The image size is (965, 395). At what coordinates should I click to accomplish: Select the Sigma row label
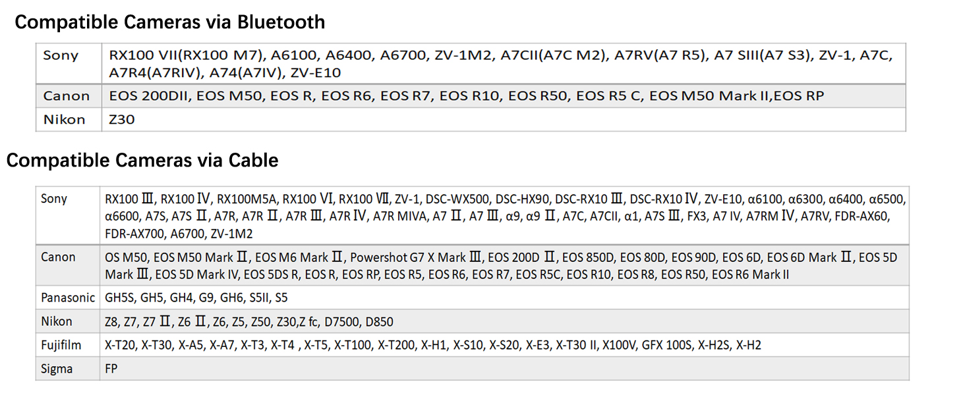pyautogui.click(x=57, y=369)
